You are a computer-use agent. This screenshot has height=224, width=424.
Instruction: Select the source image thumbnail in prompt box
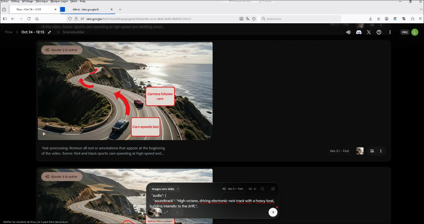pos(155,212)
